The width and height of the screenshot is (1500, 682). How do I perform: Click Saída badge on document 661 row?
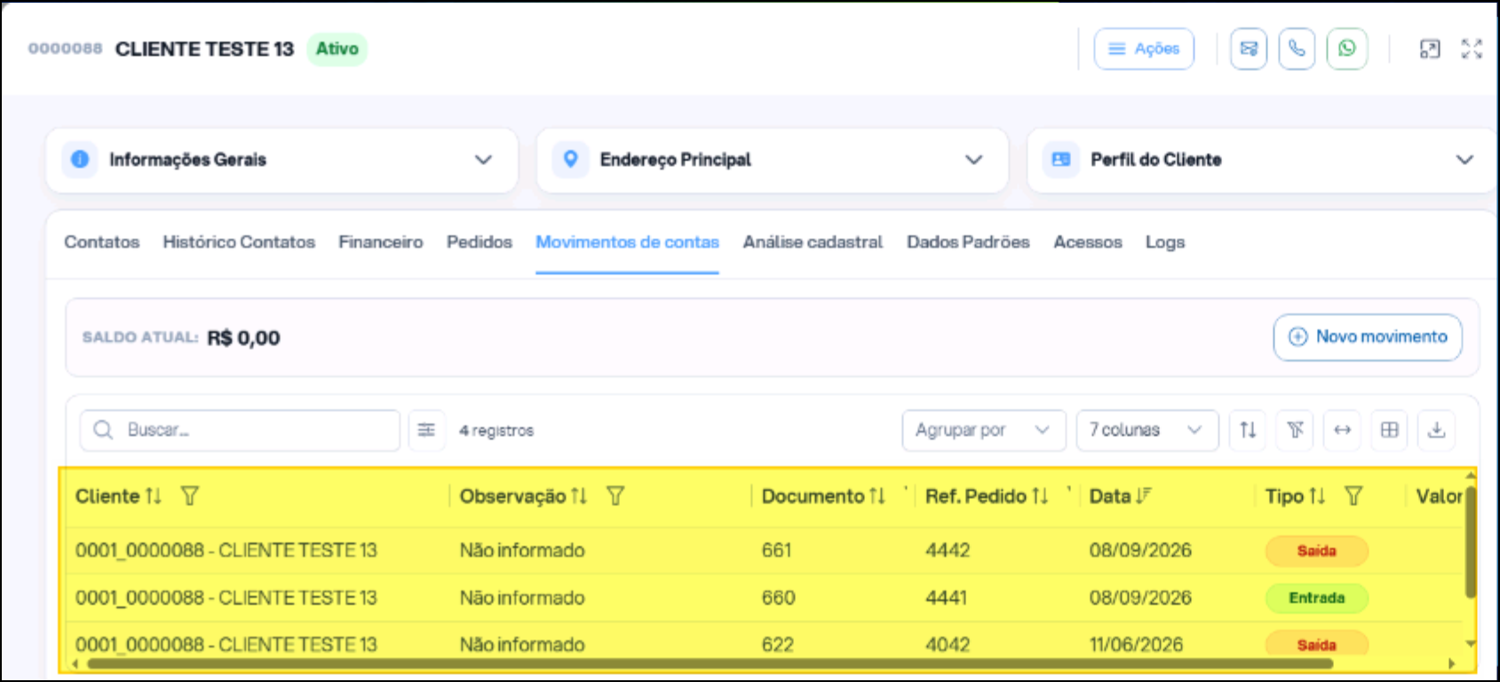pyautogui.click(x=1316, y=551)
